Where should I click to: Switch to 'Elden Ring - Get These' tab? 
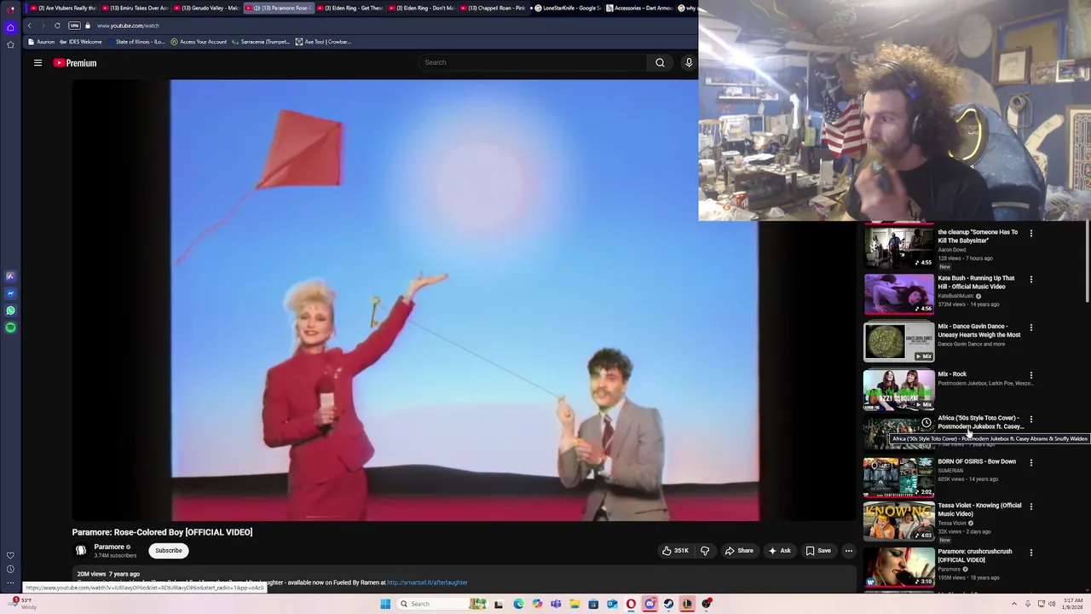(x=349, y=8)
